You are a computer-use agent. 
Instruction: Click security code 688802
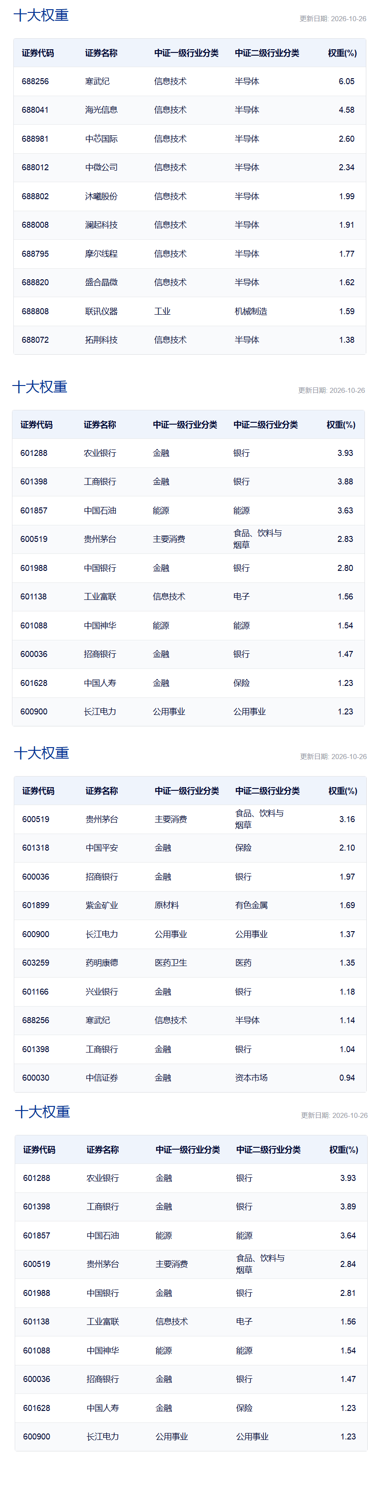35,196
